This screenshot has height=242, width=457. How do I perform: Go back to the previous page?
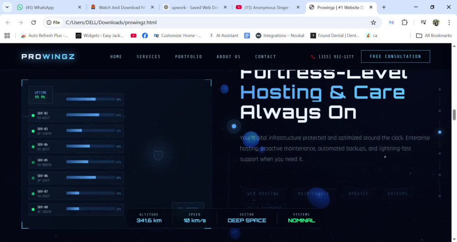click(x=8, y=22)
